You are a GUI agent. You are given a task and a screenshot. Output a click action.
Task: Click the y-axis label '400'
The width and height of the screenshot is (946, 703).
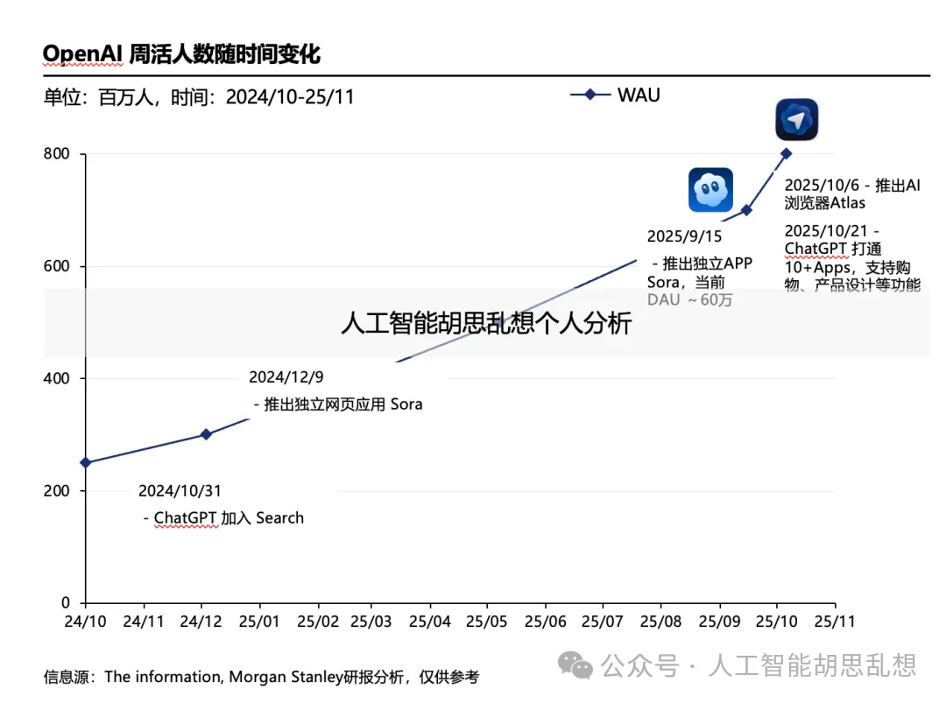click(x=57, y=378)
